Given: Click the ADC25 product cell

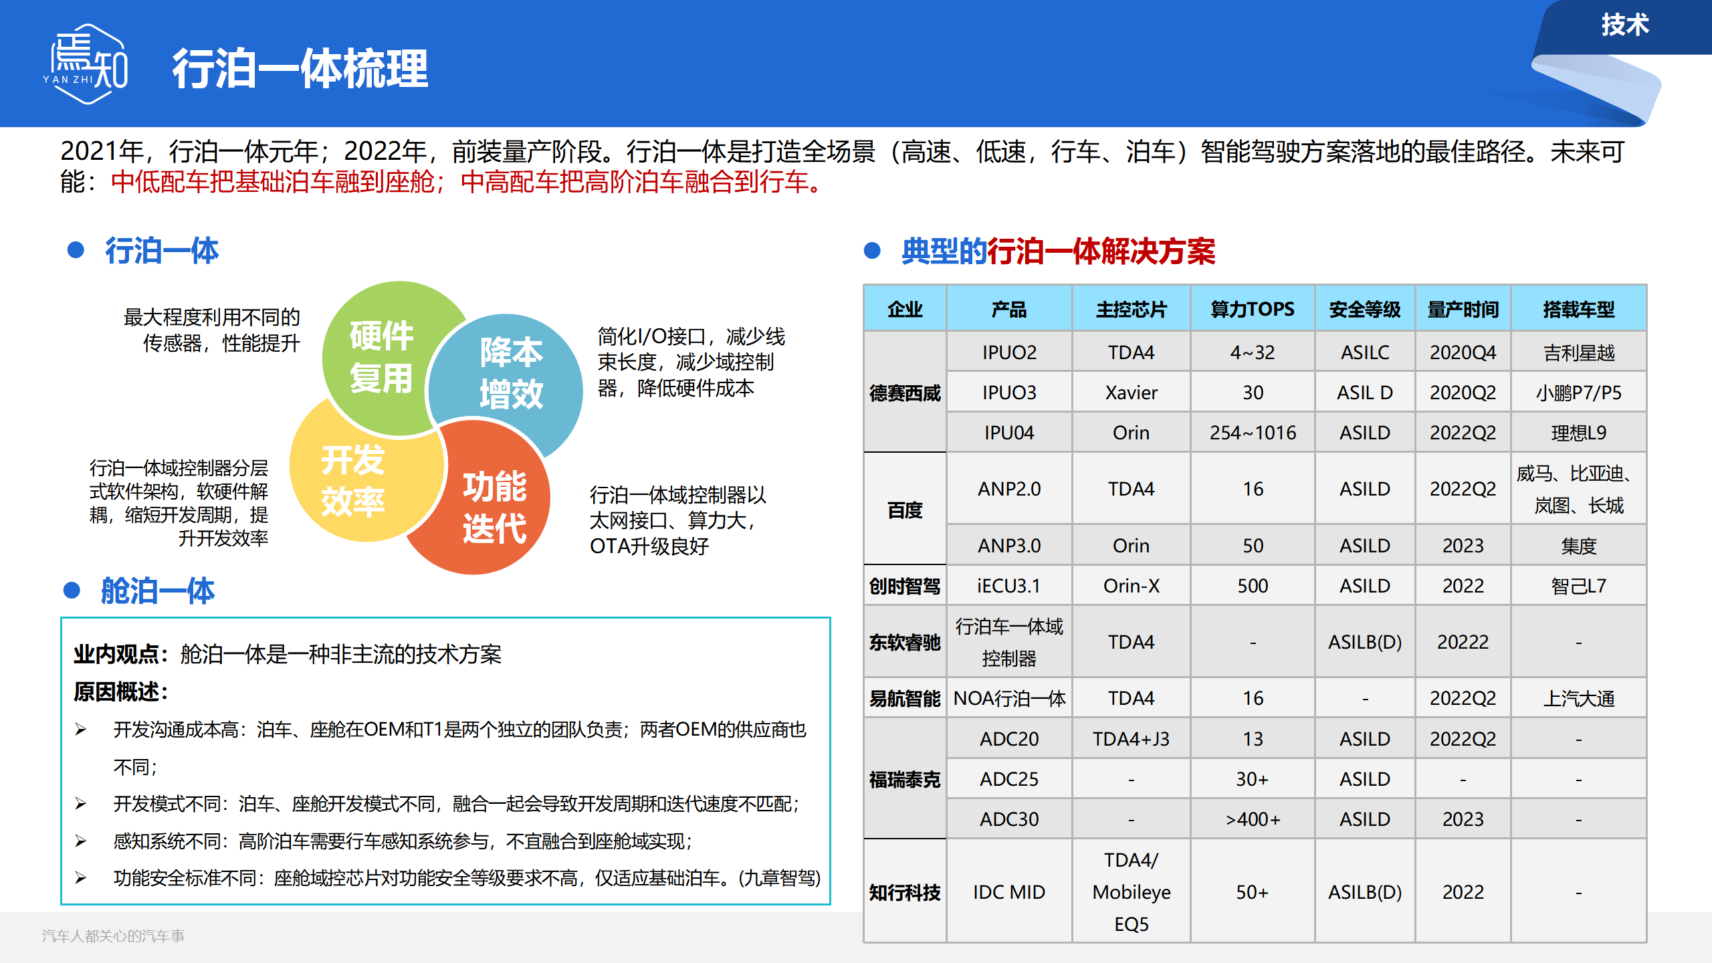Looking at the screenshot, I should pos(1009,779).
